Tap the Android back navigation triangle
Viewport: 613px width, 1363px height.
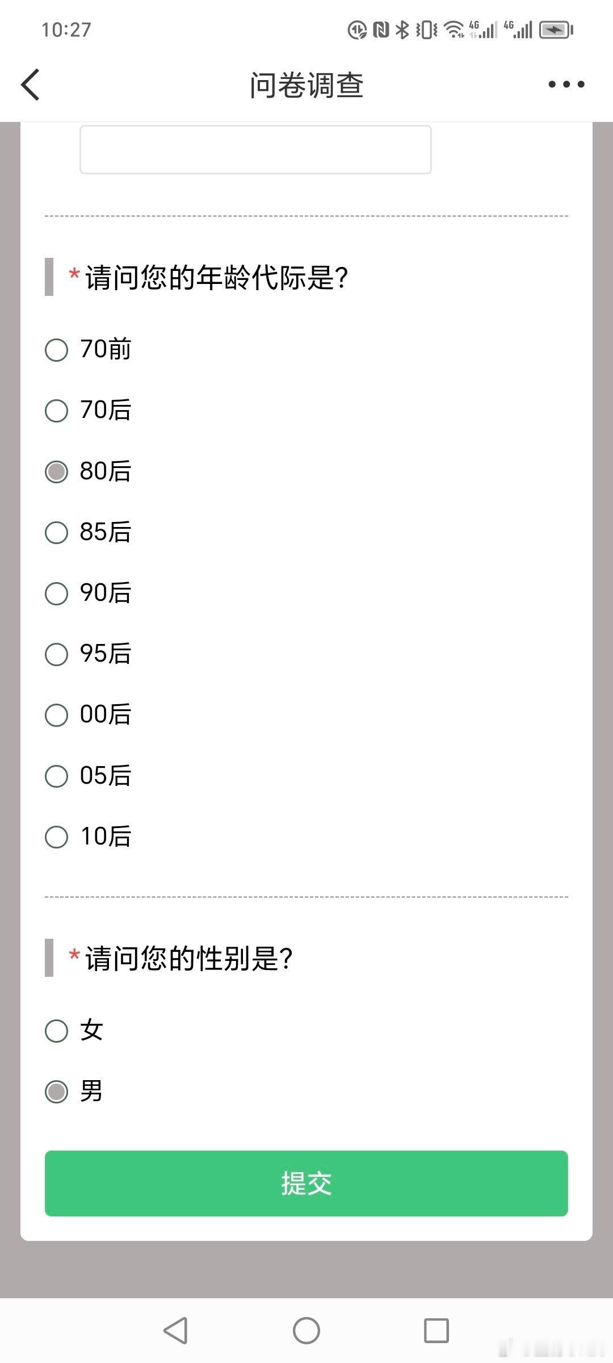coord(175,1330)
